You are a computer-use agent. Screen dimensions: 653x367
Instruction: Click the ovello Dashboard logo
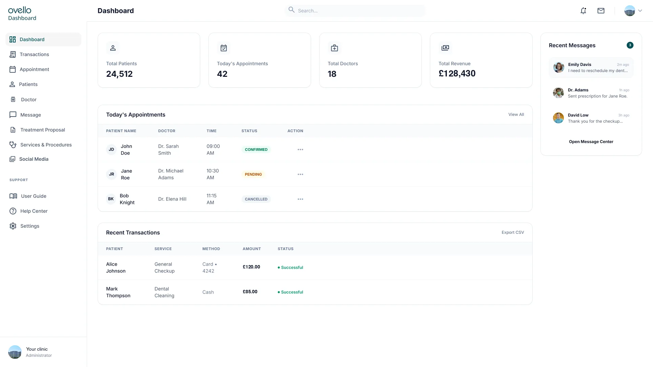pos(22,14)
